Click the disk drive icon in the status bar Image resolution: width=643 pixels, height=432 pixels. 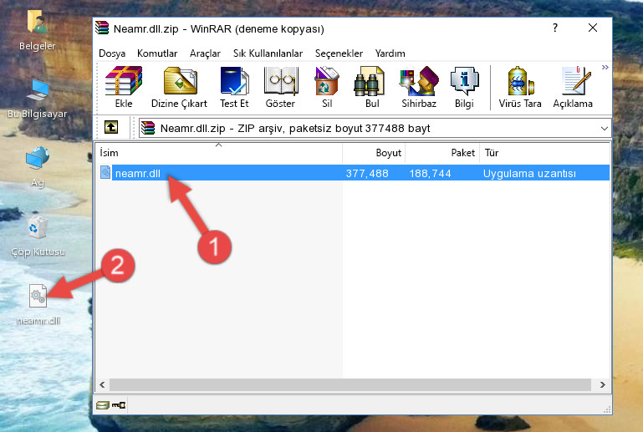[103, 405]
